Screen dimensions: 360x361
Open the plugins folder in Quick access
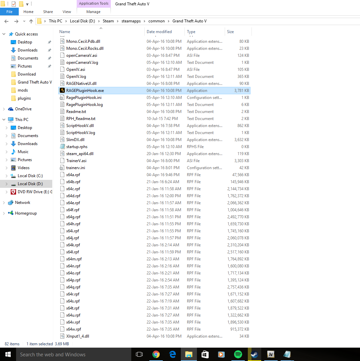pos(24,98)
